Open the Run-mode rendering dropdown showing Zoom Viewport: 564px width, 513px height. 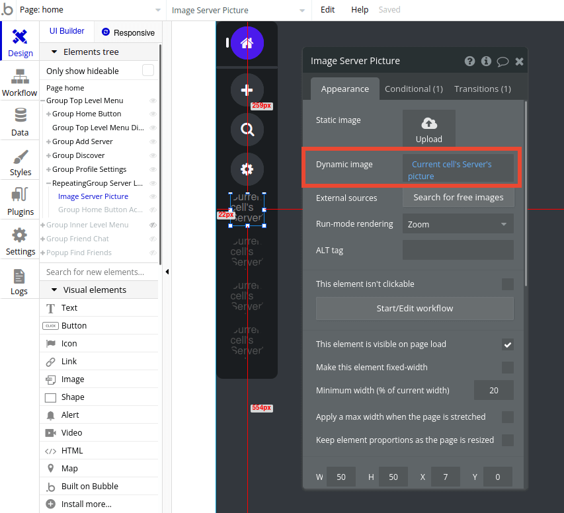click(458, 223)
